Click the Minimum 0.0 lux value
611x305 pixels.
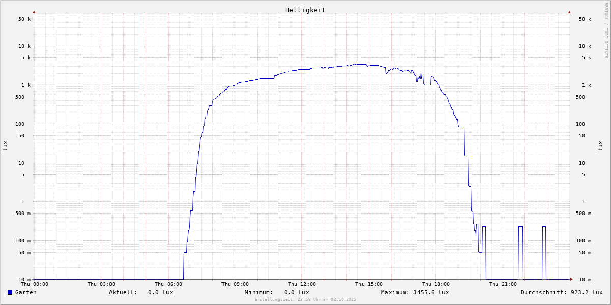coord(296,292)
